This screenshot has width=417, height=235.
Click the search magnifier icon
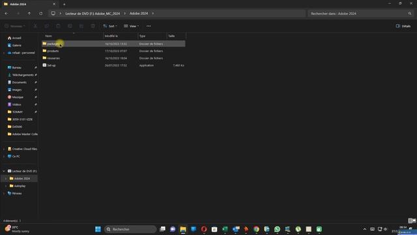pos(410,13)
